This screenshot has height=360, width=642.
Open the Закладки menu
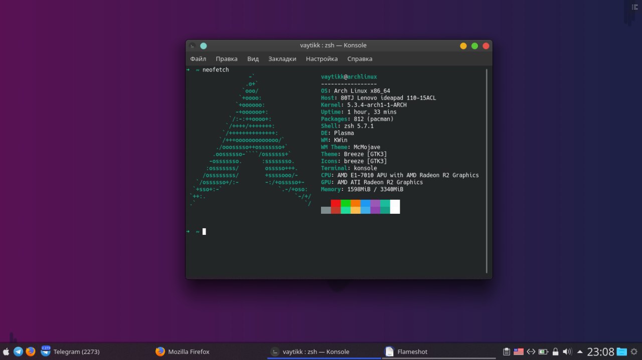tap(282, 59)
